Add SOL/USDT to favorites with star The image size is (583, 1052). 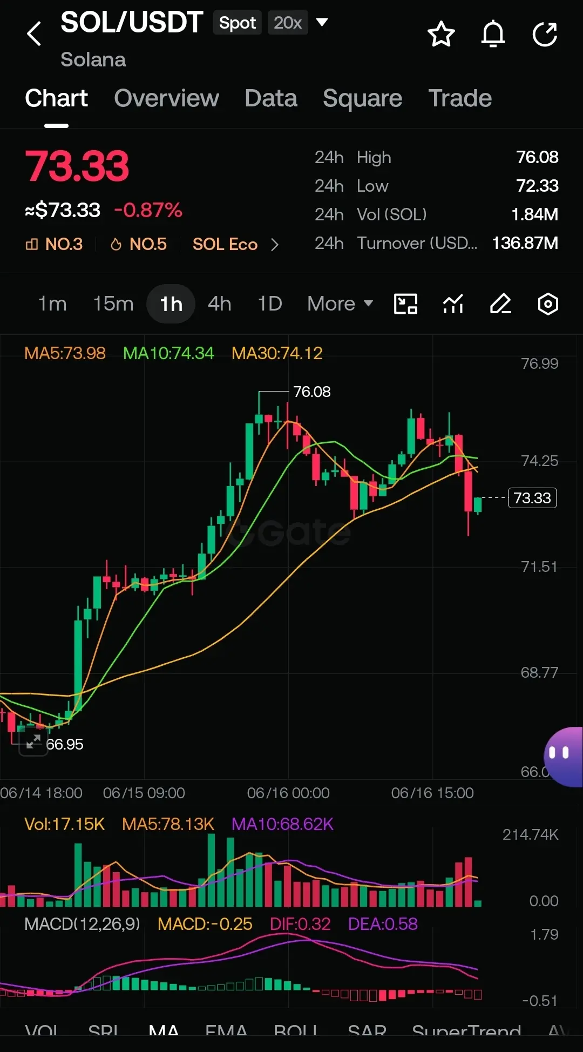tap(441, 34)
